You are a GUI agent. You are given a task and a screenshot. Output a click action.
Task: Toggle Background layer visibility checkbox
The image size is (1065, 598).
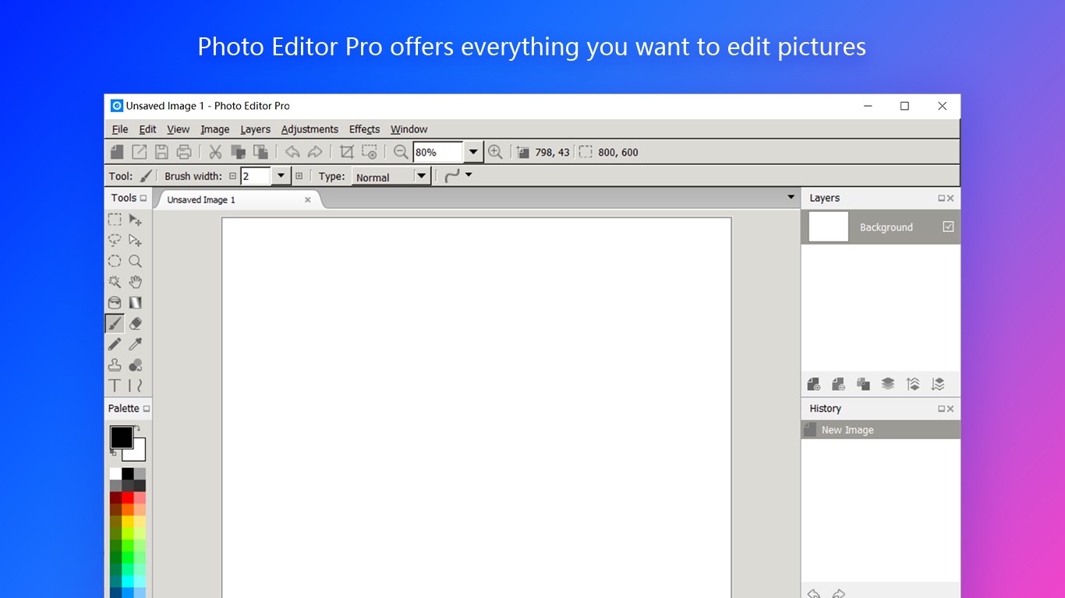tap(948, 227)
